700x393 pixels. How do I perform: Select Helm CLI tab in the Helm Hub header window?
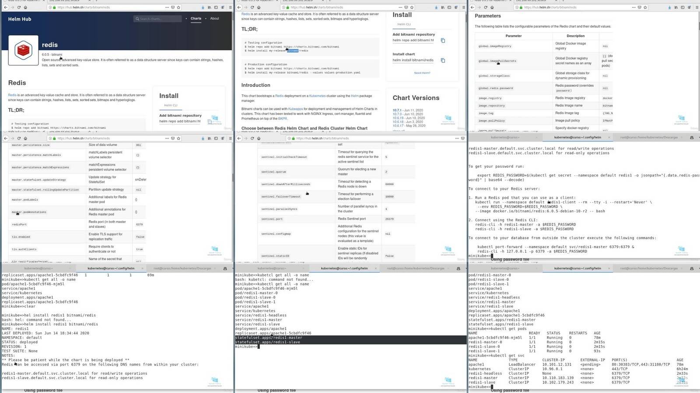click(x=171, y=105)
